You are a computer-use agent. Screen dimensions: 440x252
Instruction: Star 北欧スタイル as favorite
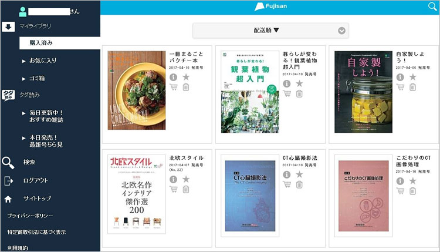(x=186, y=179)
